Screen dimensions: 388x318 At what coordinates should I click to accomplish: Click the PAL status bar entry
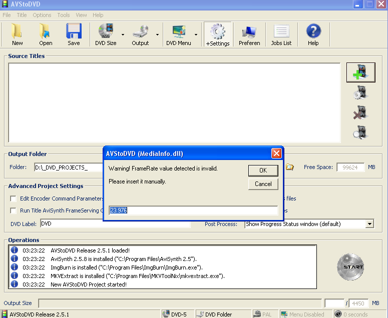click(266, 314)
